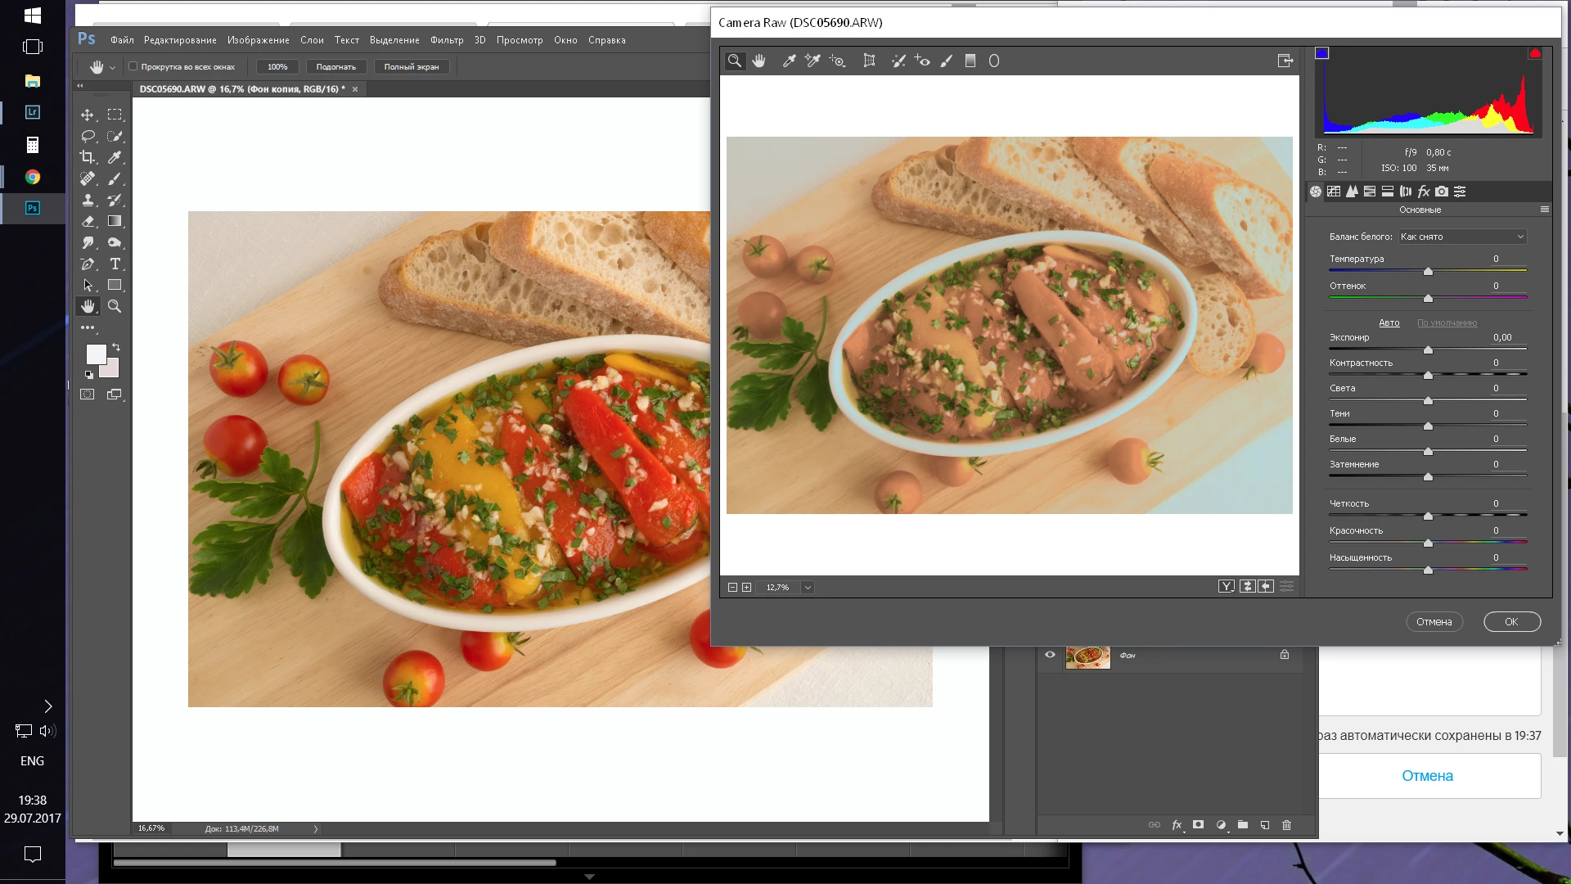Choose the Camera Raw Hand tool
This screenshot has width=1571, height=884.
point(758,61)
